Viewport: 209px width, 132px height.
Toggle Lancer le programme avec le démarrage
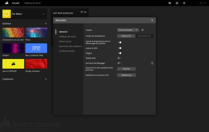click(120, 42)
